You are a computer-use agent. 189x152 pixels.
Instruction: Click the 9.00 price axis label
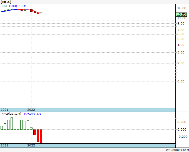181,23
